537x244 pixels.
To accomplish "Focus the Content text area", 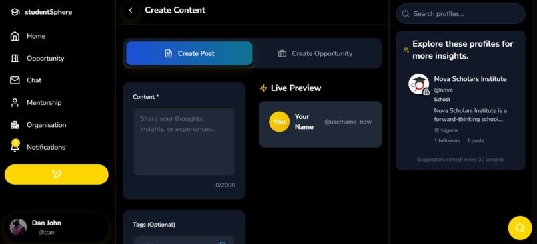I will [x=184, y=141].
